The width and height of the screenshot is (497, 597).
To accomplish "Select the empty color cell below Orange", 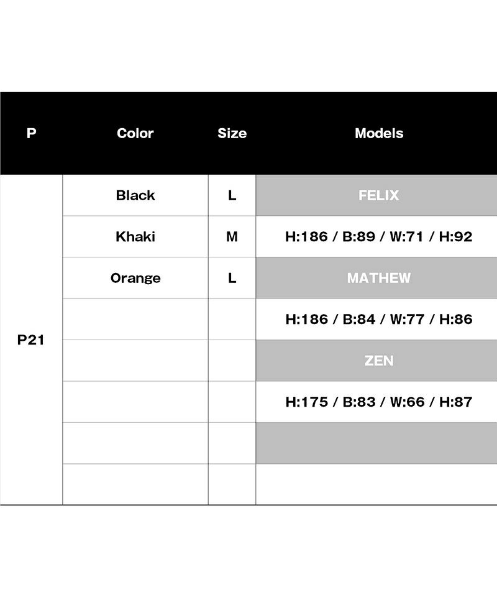I will (135, 319).
